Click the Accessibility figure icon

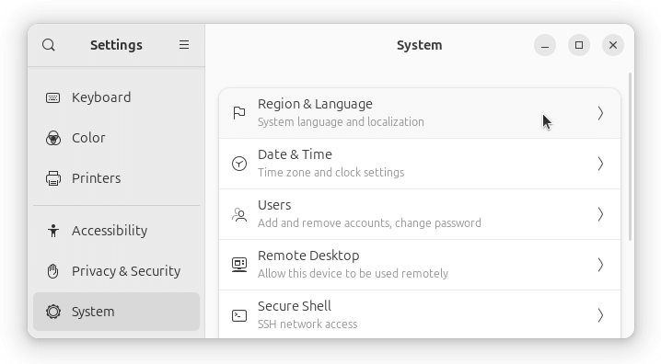pyautogui.click(x=53, y=231)
